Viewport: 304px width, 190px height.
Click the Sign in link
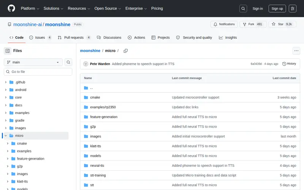258,8
